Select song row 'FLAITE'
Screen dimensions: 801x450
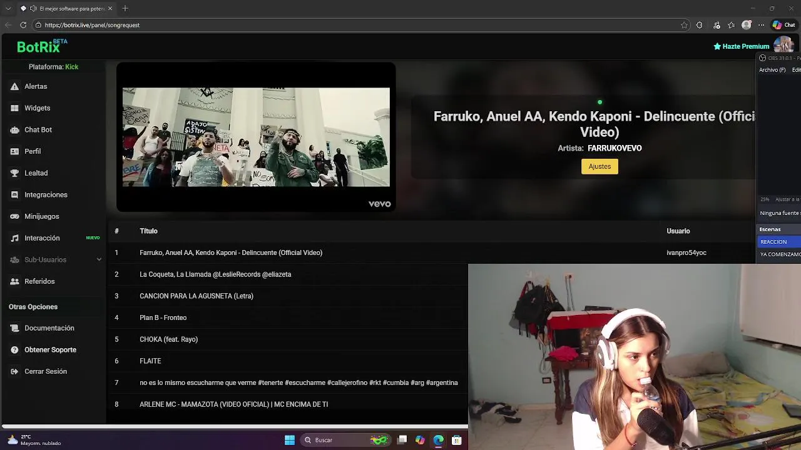150,361
